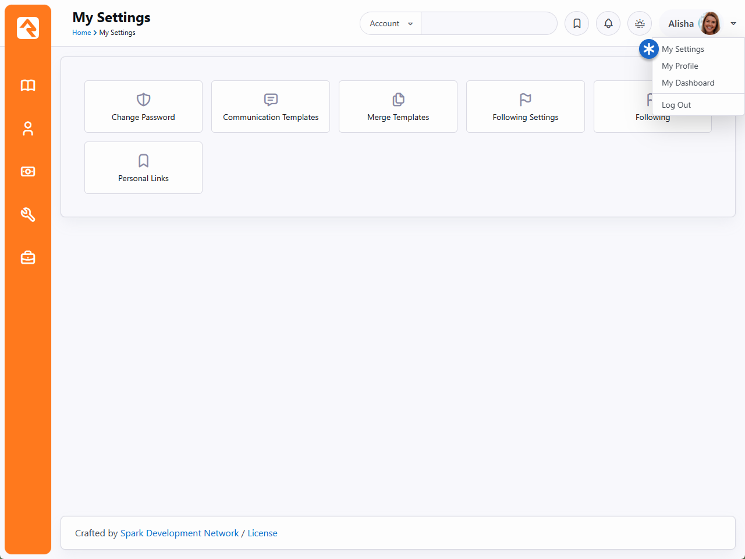The image size is (745, 559).
Task: Open the Change Password tile
Action: point(143,107)
